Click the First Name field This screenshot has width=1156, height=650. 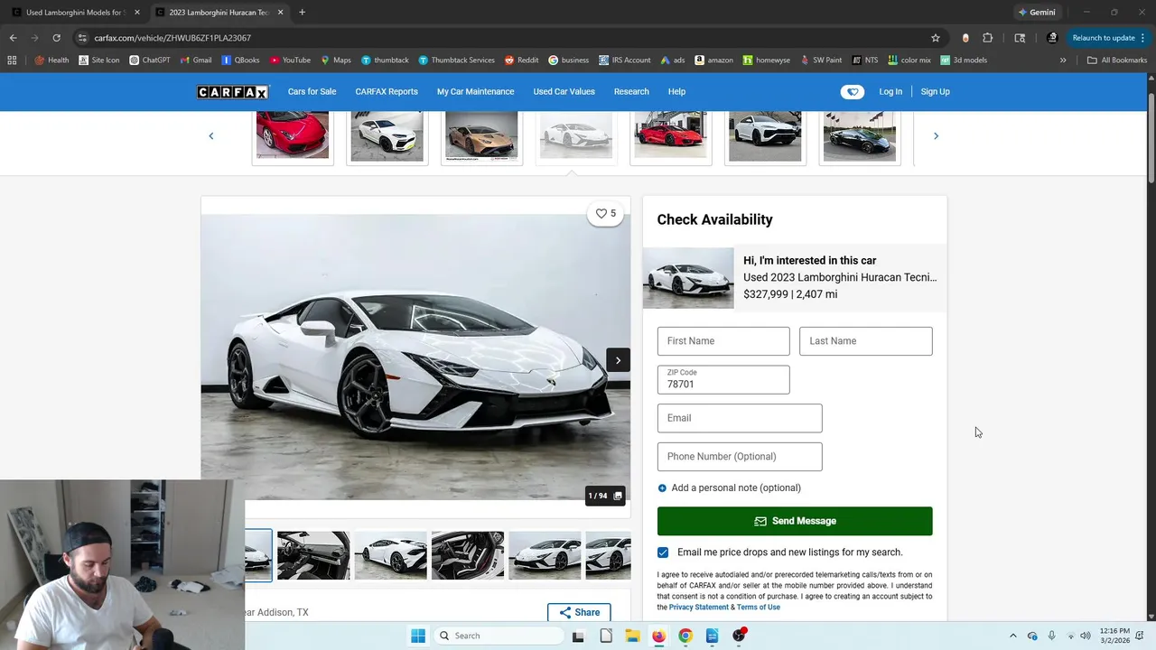pos(723,341)
